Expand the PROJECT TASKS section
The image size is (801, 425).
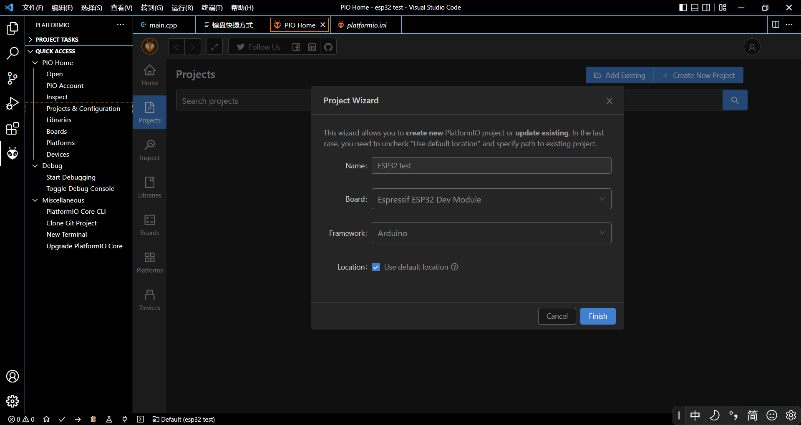point(79,40)
